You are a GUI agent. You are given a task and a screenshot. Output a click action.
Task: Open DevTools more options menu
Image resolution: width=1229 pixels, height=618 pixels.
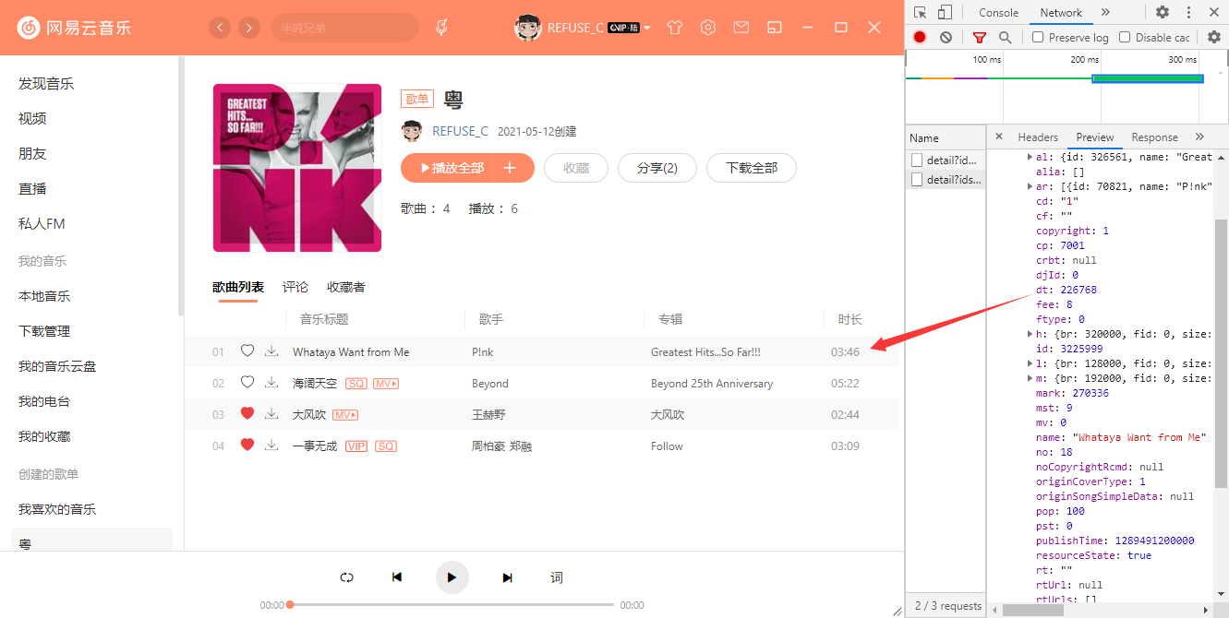coord(1188,12)
